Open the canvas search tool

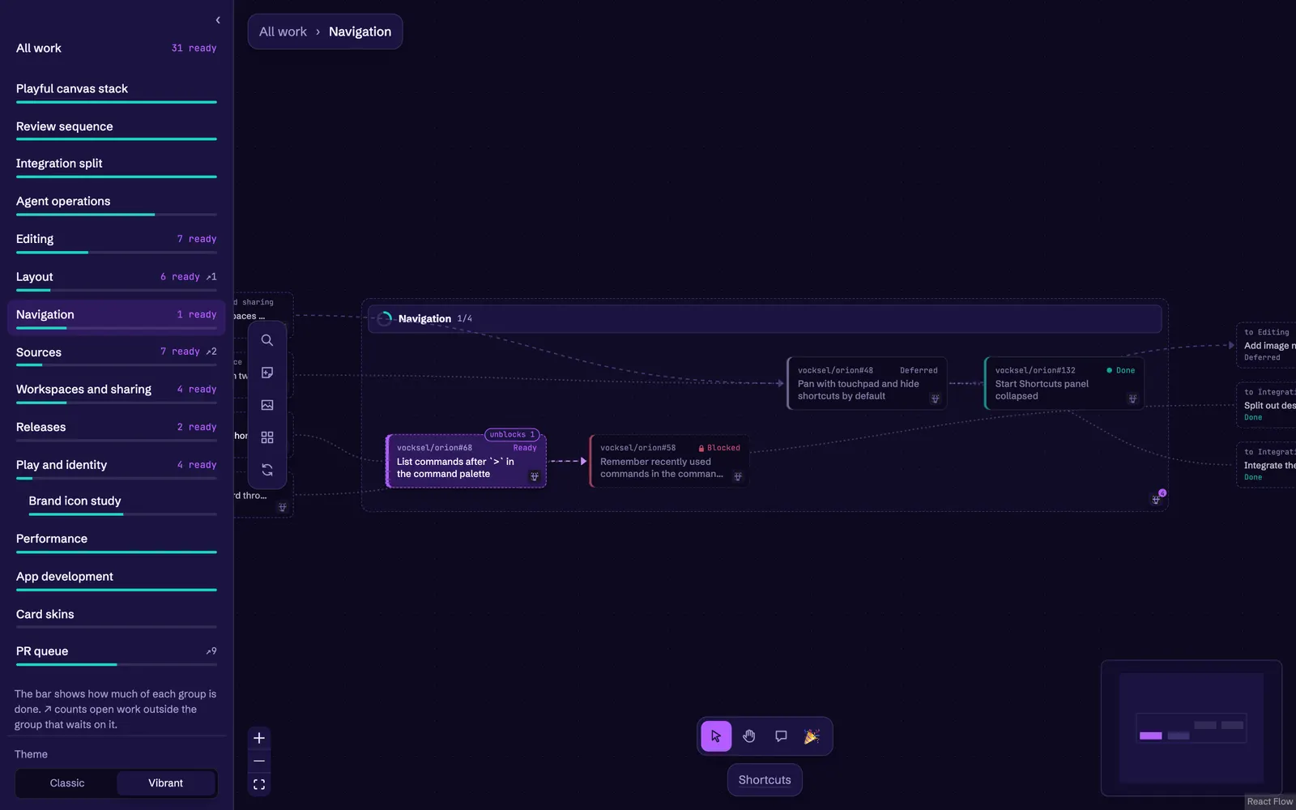[x=267, y=340]
